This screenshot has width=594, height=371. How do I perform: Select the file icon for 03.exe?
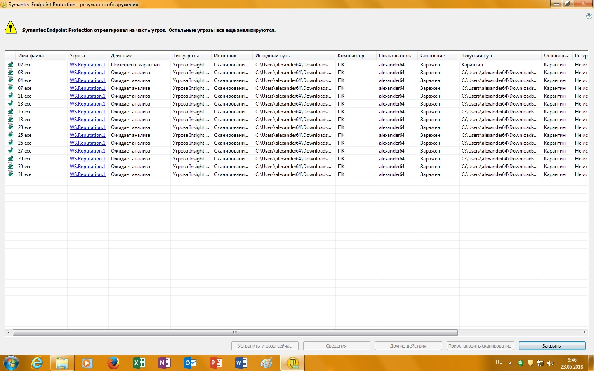10,72
